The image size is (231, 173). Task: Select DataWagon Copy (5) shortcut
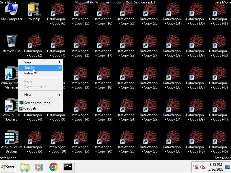[35, 142]
